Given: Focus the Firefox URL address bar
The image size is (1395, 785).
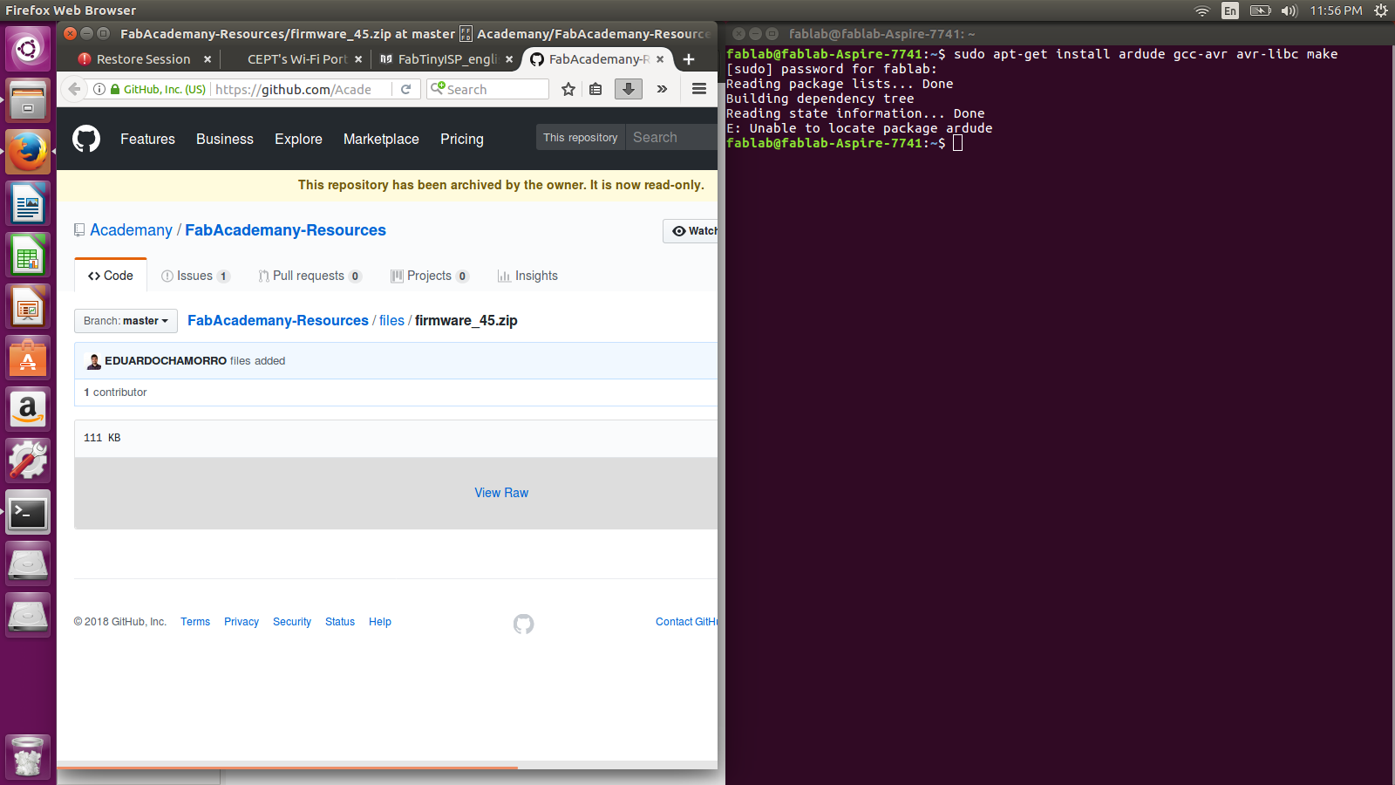Looking at the screenshot, I should click(x=301, y=89).
